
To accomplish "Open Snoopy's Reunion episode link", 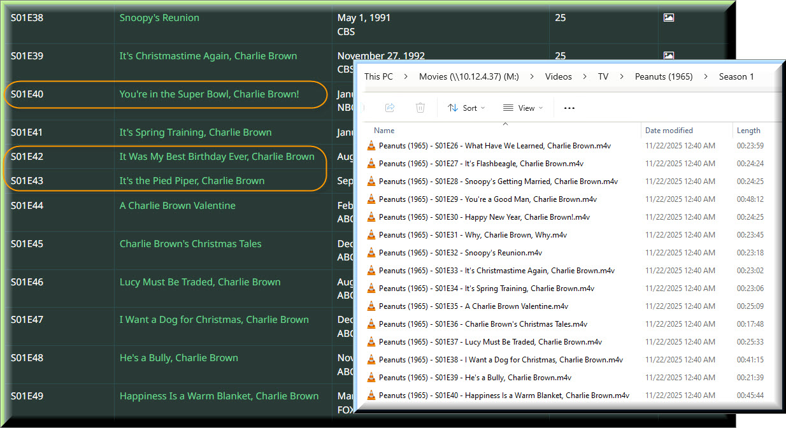I will (159, 18).
